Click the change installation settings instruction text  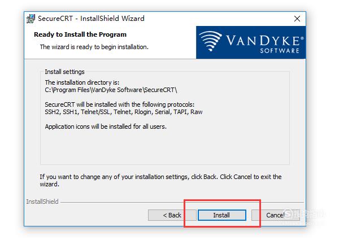(160, 180)
